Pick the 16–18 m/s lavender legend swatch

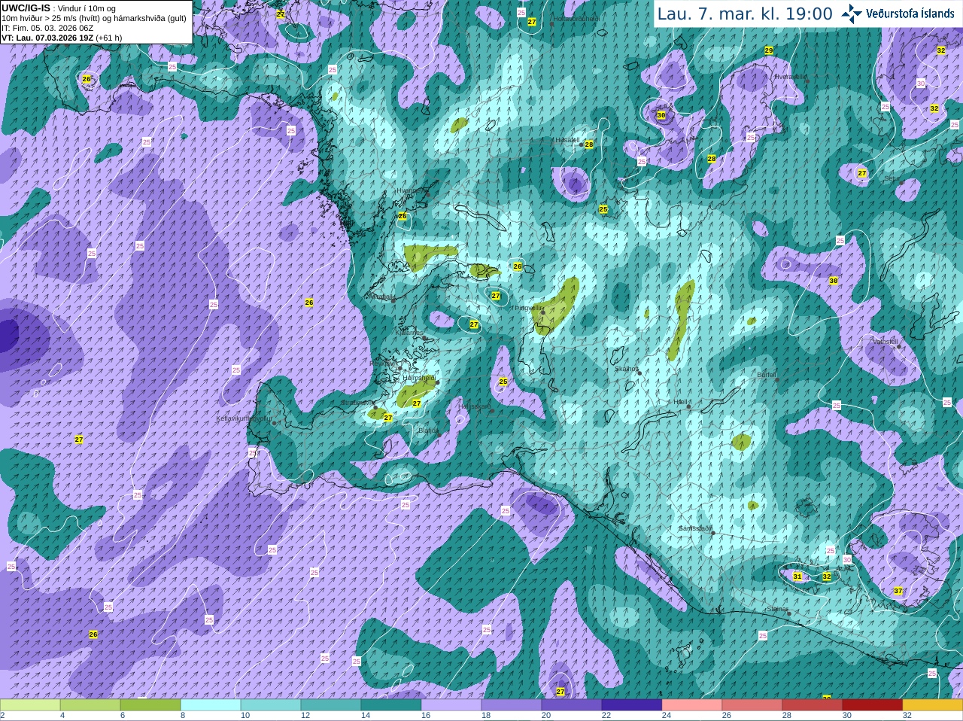451,705
